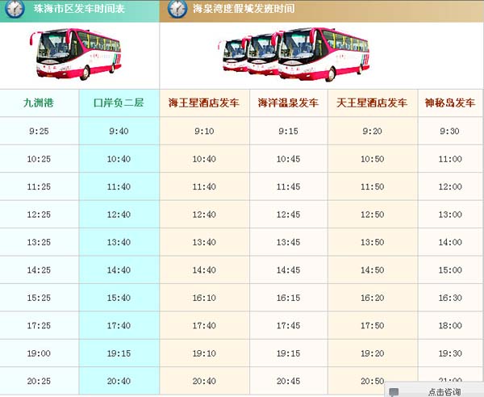Select the 9:40 time under 口岸负二层
Viewport: 484px width, 397px height.
tap(119, 132)
